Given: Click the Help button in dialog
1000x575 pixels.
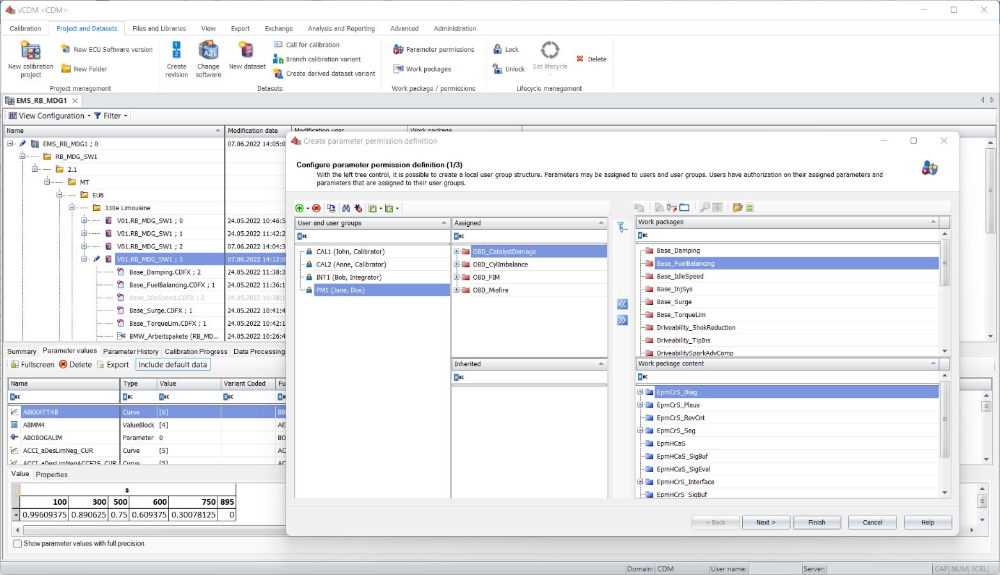Looking at the screenshot, I should [x=928, y=523].
